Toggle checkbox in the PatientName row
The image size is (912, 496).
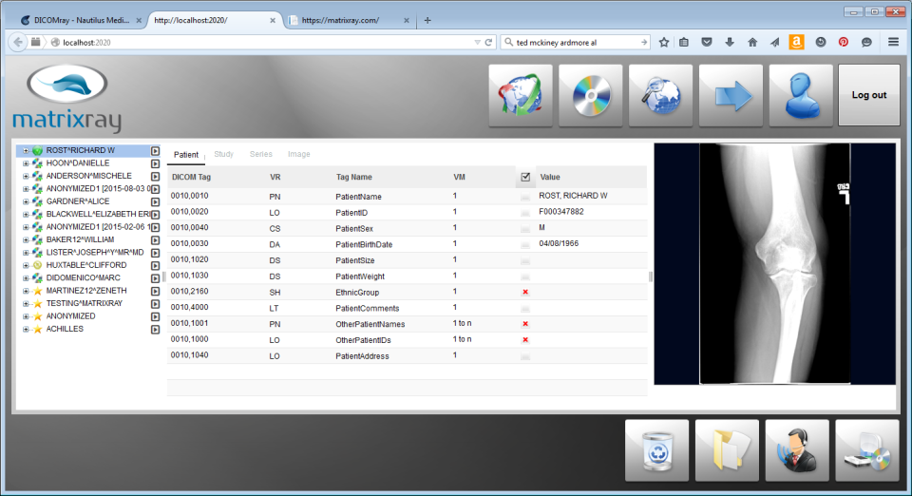pos(525,197)
